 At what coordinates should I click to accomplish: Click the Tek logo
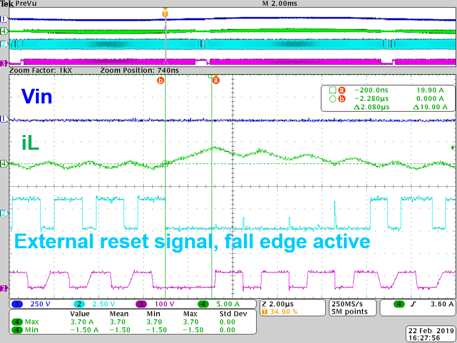pyautogui.click(x=7, y=4)
